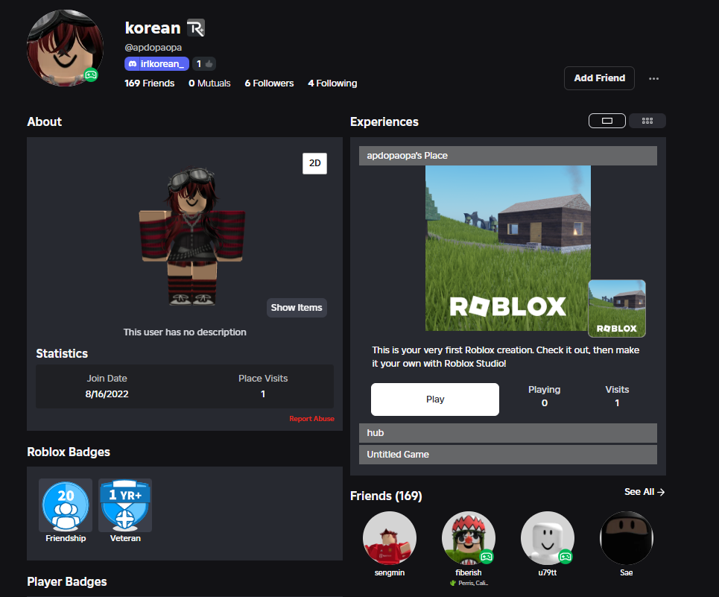719x597 pixels.
Task: Click the 8/16/2022 join date value
Action: 107,394
